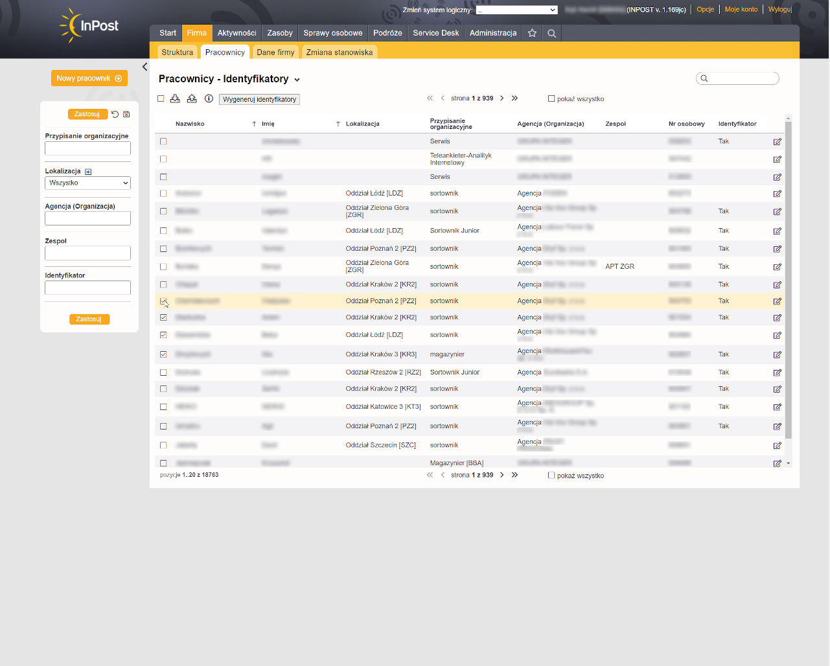Screen dimensions: 830x666
Task: Open the Service Desk menu
Action: pyautogui.click(x=436, y=33)
